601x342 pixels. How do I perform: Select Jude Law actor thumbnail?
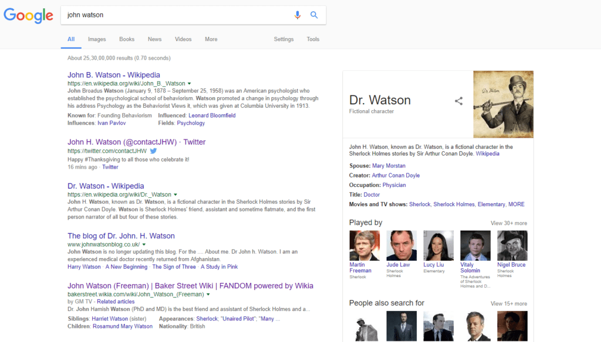tap(401, 245)
